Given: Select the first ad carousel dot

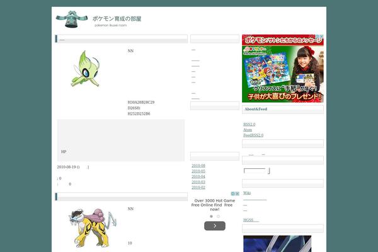Looking at the screenshot, I should point(212,216).
